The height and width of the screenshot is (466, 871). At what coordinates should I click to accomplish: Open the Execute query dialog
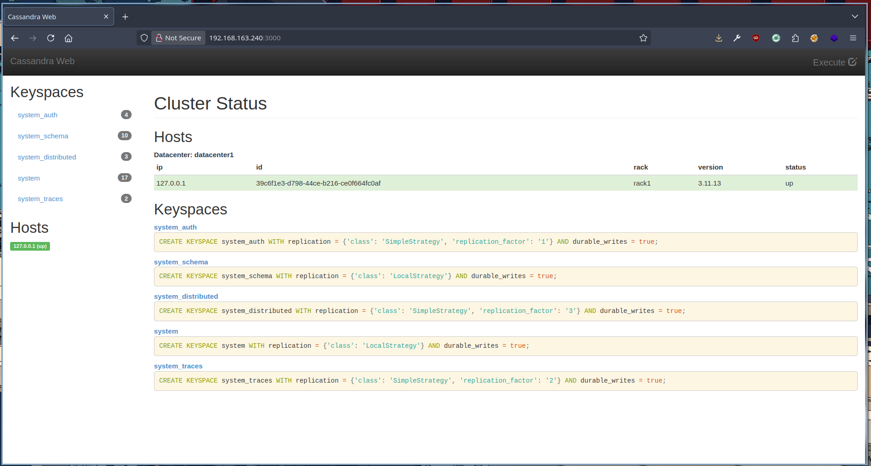point(835,62)
